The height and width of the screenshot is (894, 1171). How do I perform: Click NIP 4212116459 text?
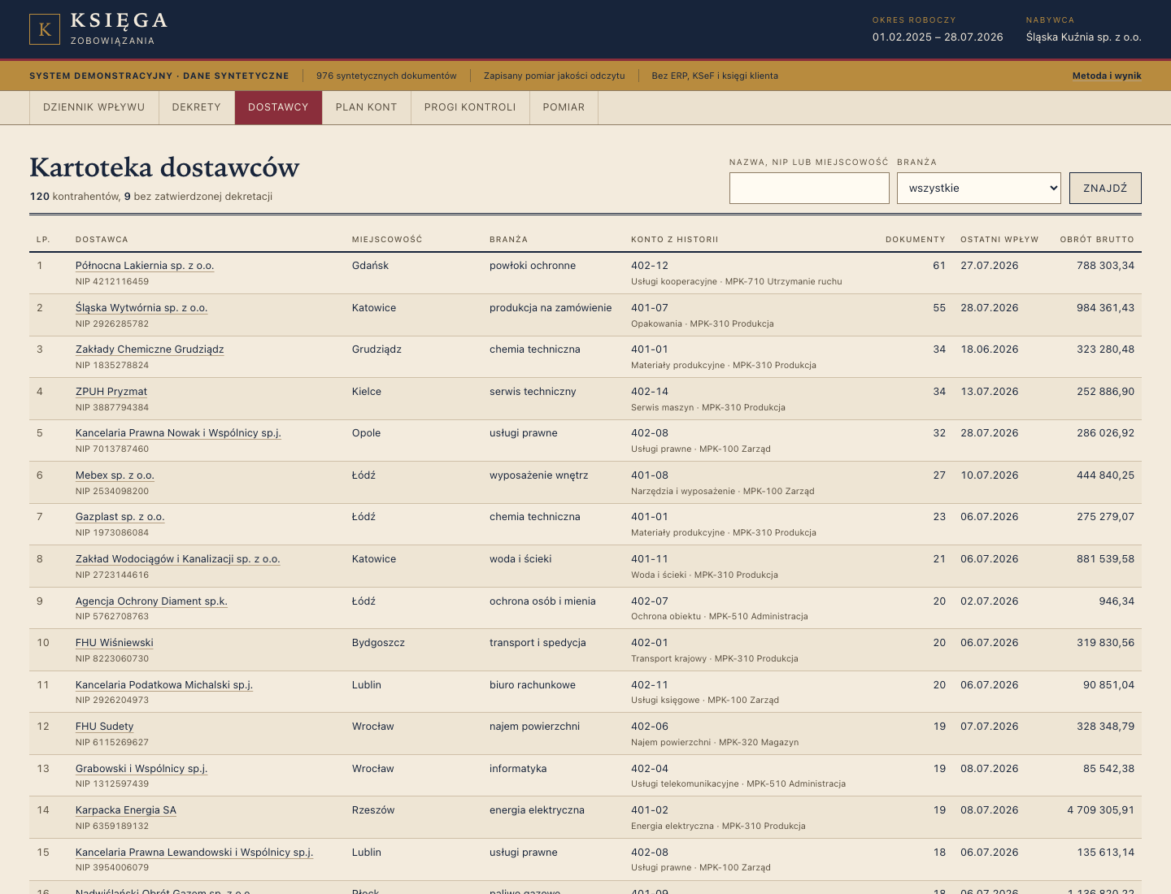click(x=112, y=282)
